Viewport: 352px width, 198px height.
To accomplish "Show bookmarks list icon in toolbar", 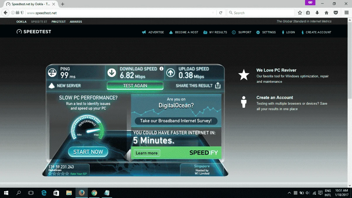I will click(x=308, y=13).
